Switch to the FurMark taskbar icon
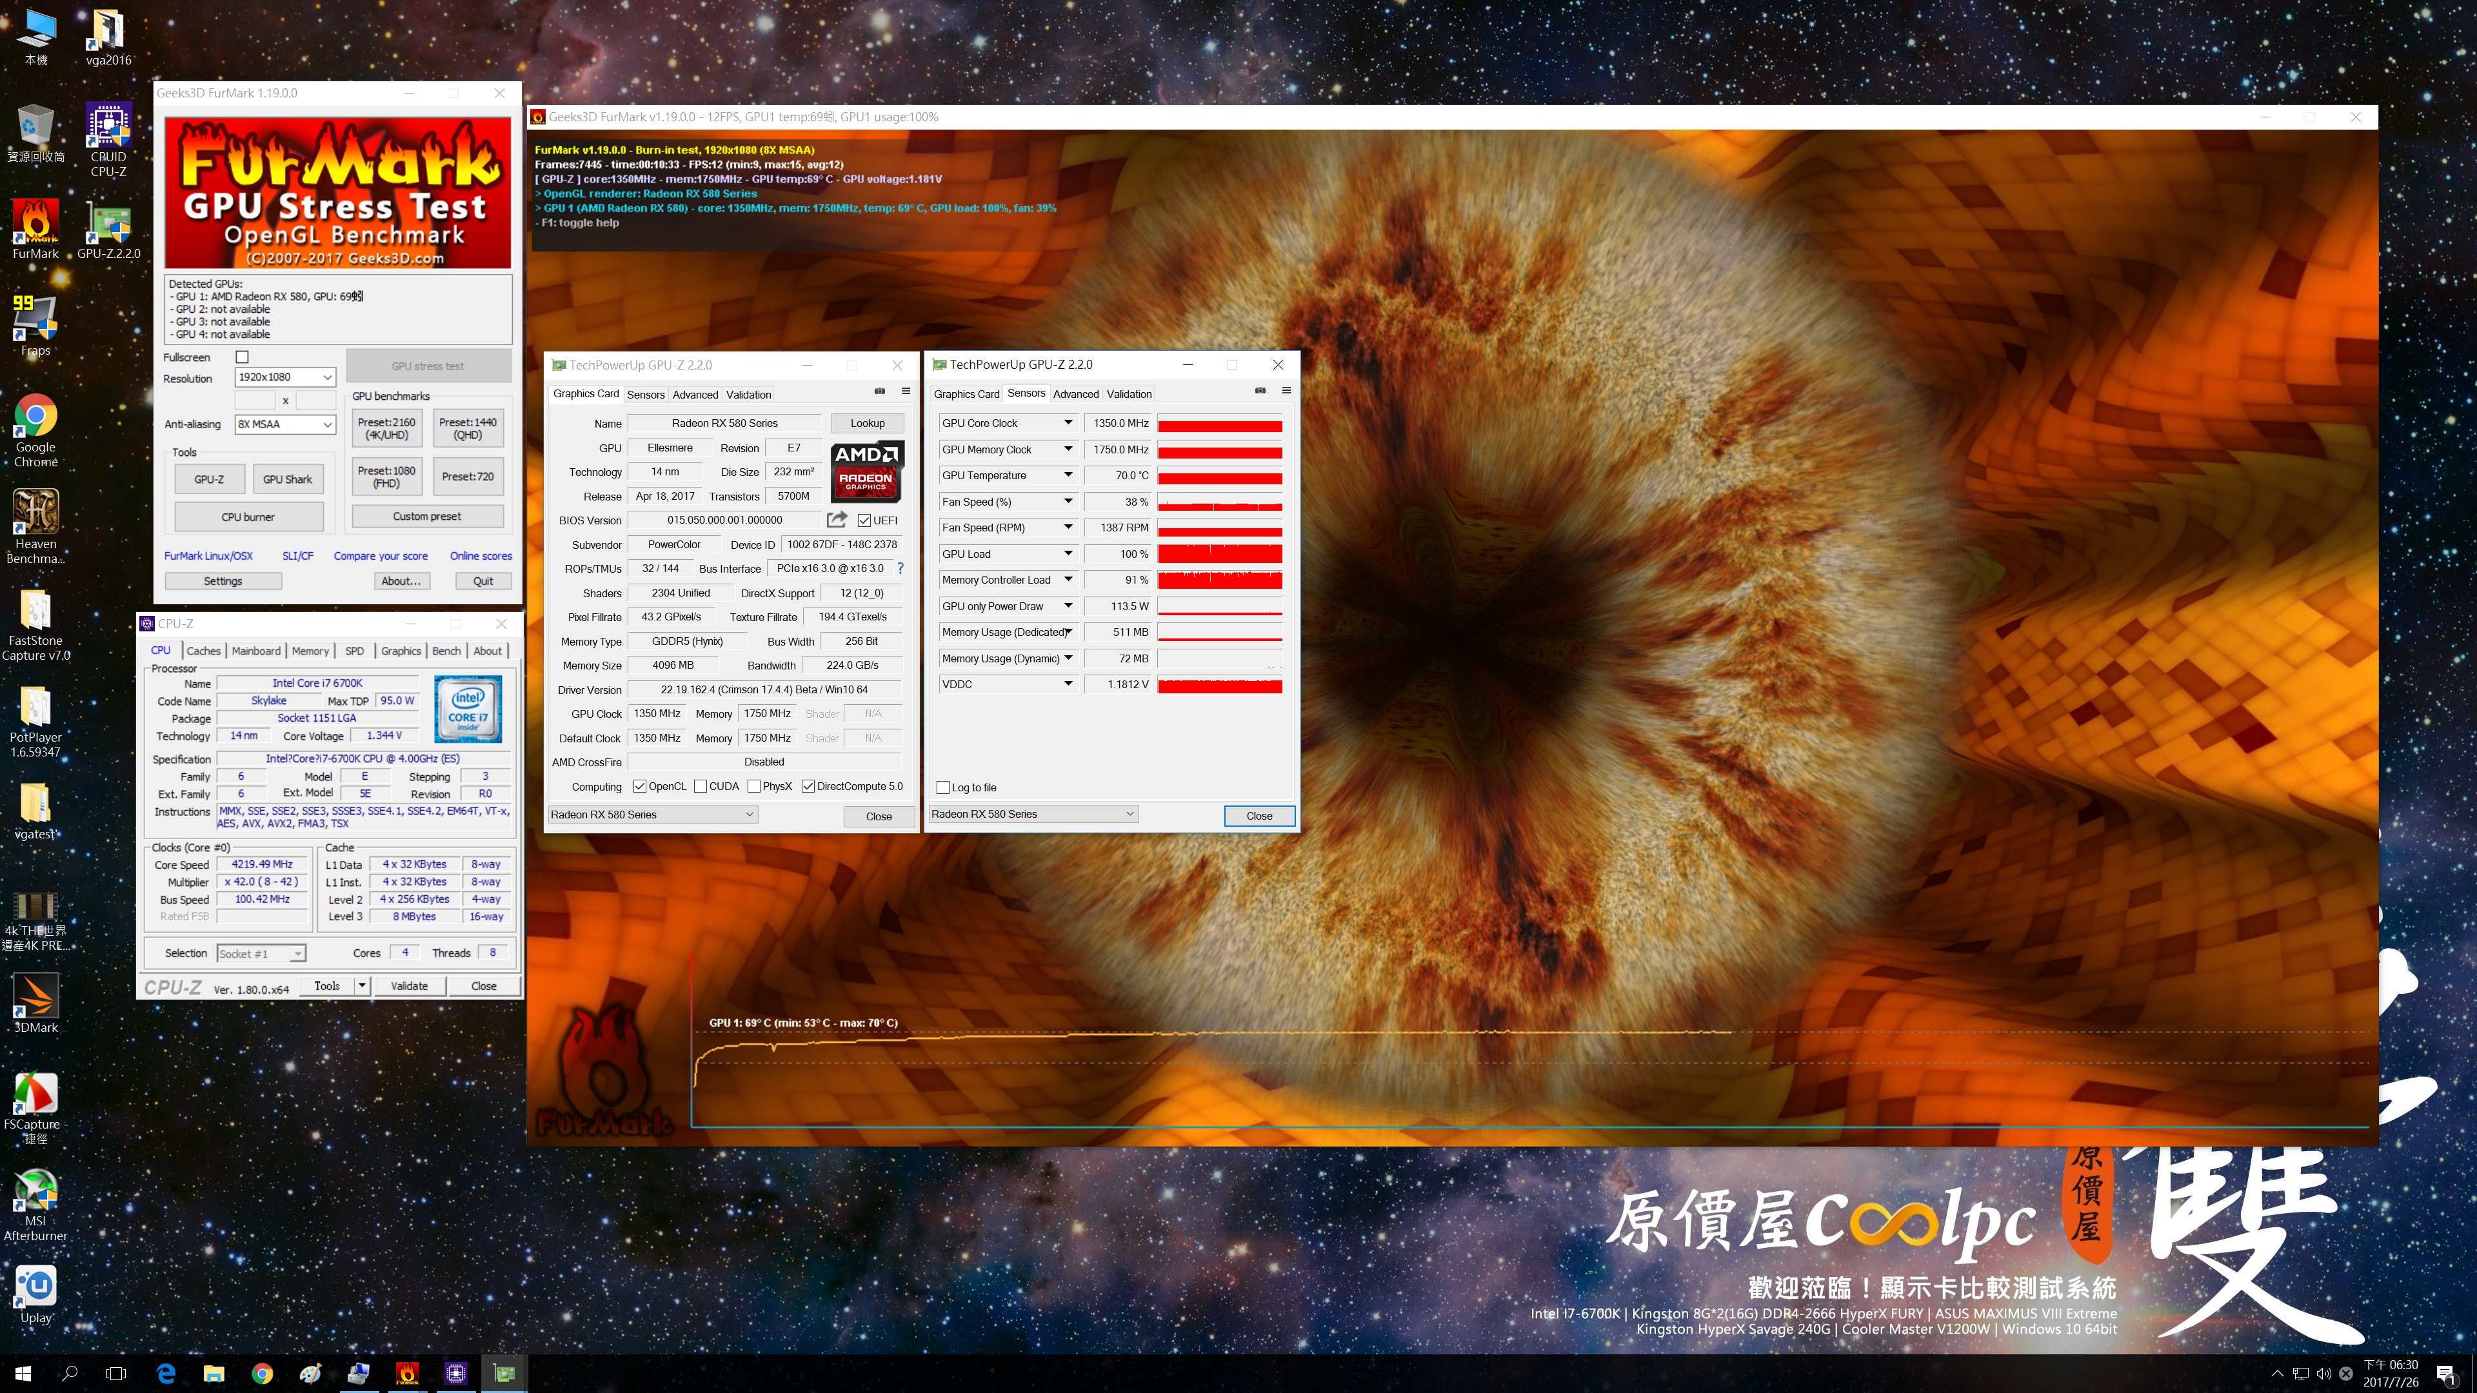This screenshot has height=1393, width=2477. (x=407, y=1374)
